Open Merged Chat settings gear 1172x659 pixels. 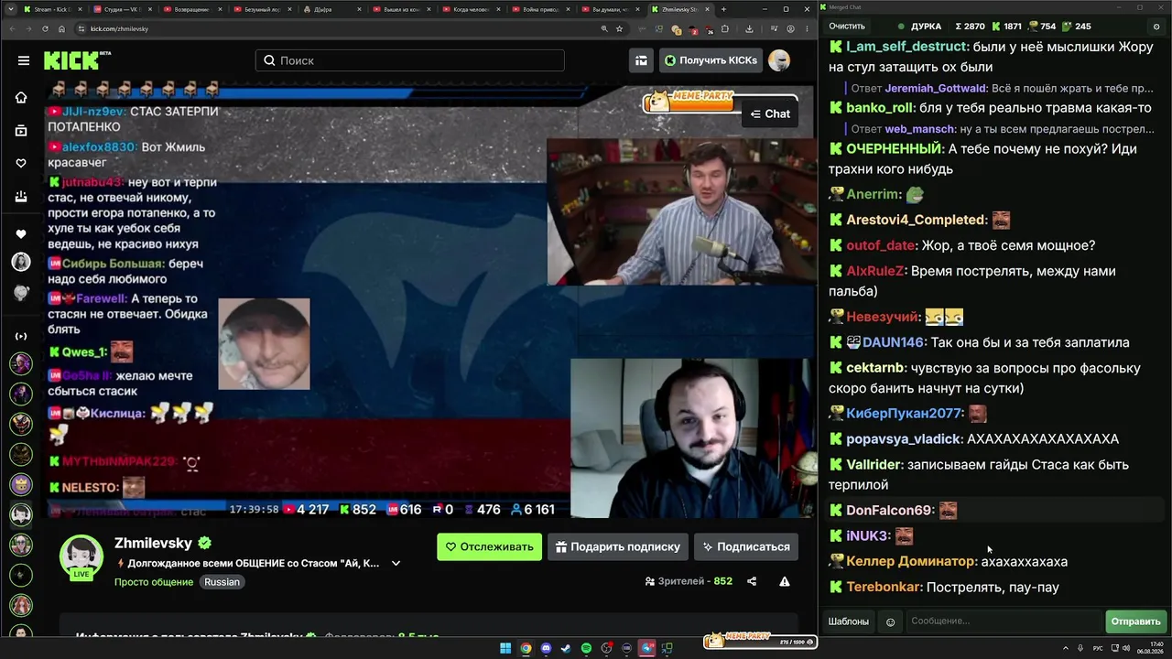[1156, 27]
